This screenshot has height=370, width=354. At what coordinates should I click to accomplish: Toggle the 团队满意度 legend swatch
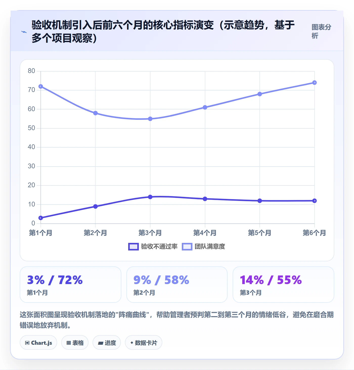coord(187,247)
